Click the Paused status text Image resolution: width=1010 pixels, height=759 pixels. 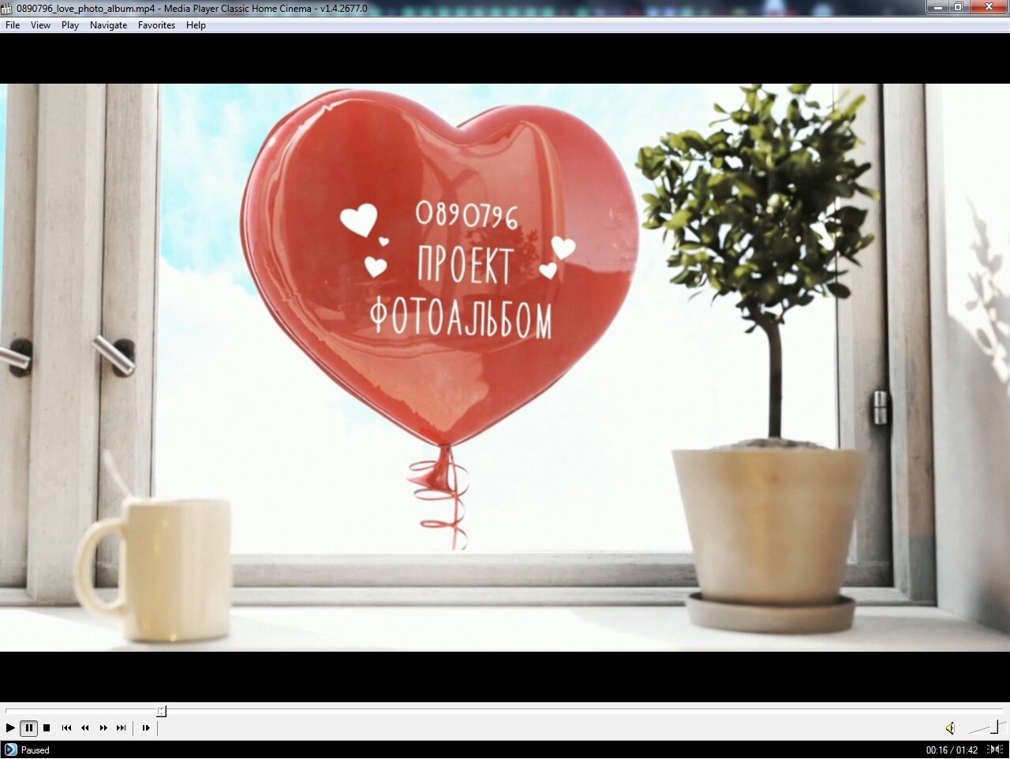tap(36, 750)
